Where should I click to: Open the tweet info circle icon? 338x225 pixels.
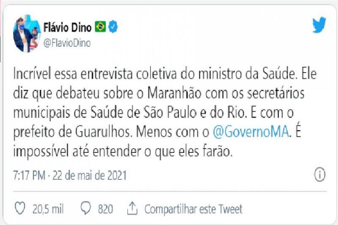click(319, 174)
